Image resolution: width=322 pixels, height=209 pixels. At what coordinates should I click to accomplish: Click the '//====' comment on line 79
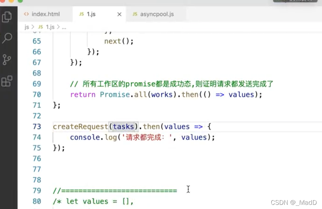click(x=115, y=191)
